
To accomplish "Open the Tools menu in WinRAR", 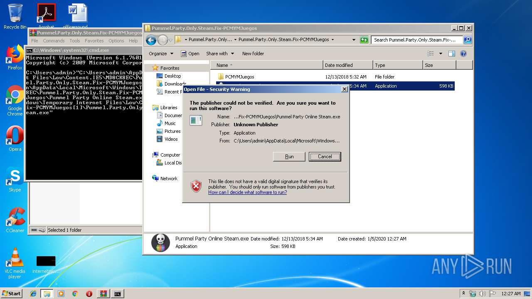I will (x=75, y=41).
